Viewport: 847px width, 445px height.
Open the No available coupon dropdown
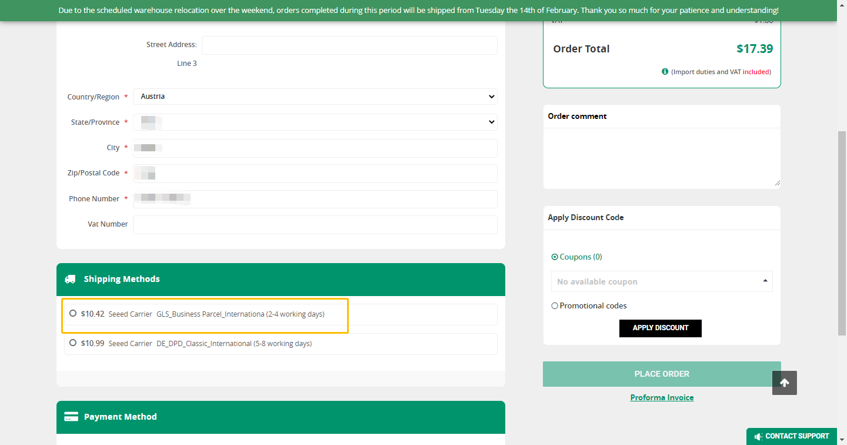661,281
